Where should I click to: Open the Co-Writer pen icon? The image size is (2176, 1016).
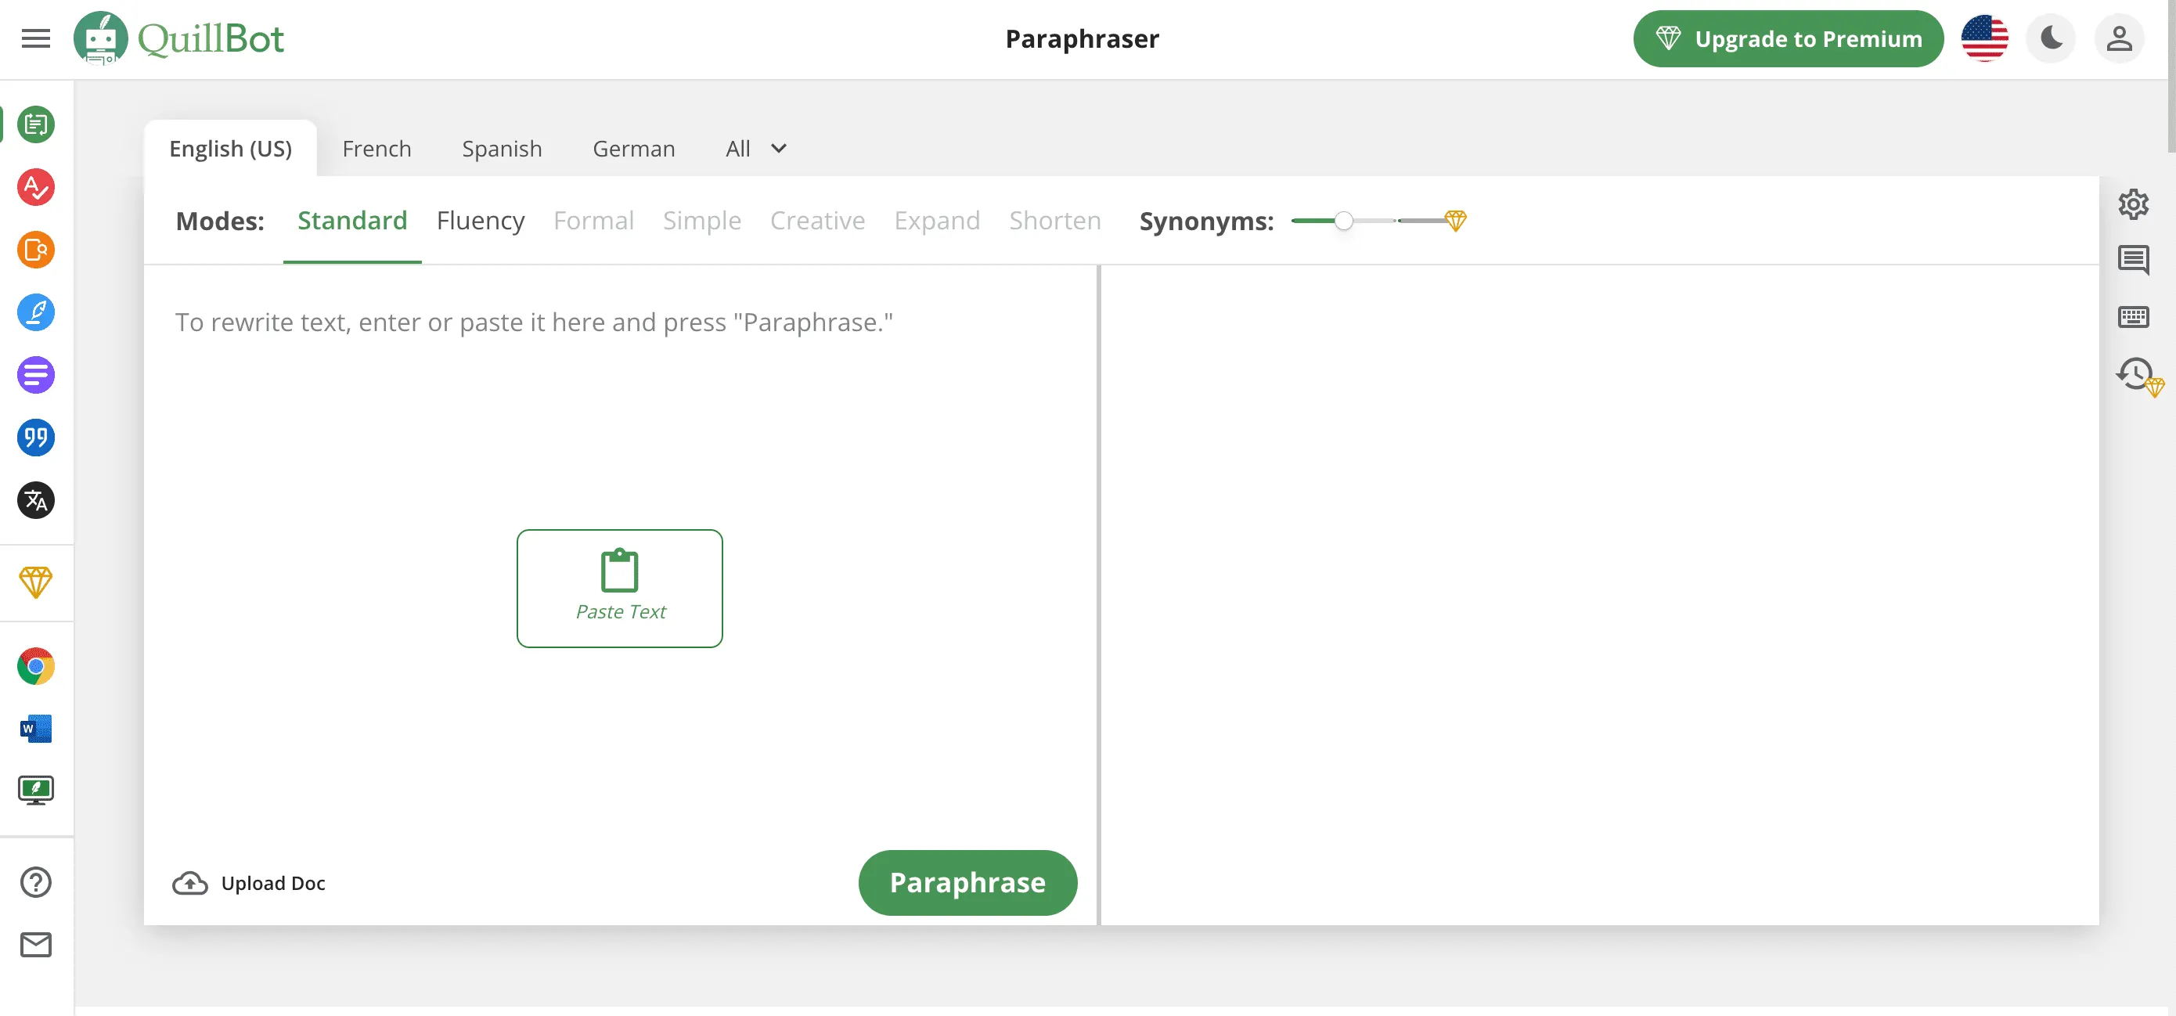click(35, 312)
